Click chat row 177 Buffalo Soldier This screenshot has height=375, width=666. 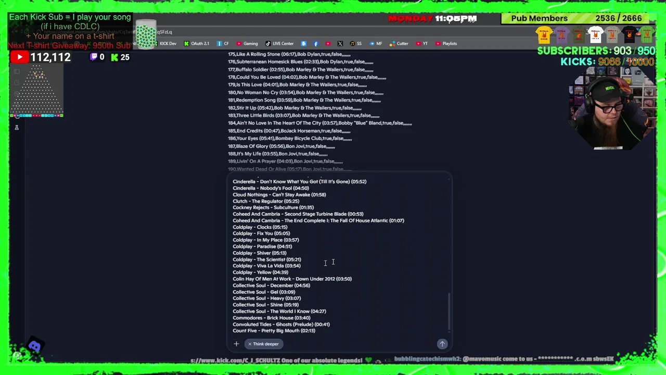[300, 69]
